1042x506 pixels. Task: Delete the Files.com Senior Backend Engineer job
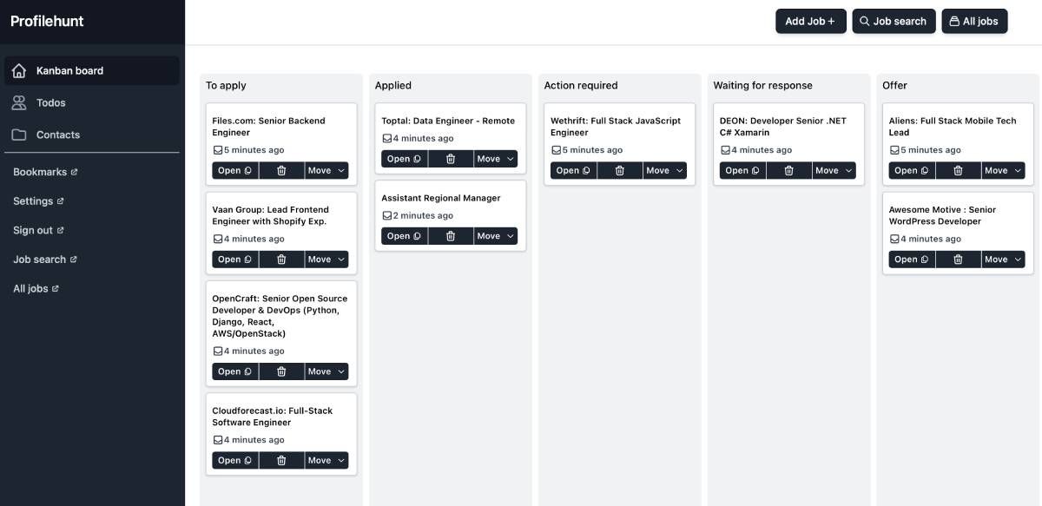(x=281, y=171)
